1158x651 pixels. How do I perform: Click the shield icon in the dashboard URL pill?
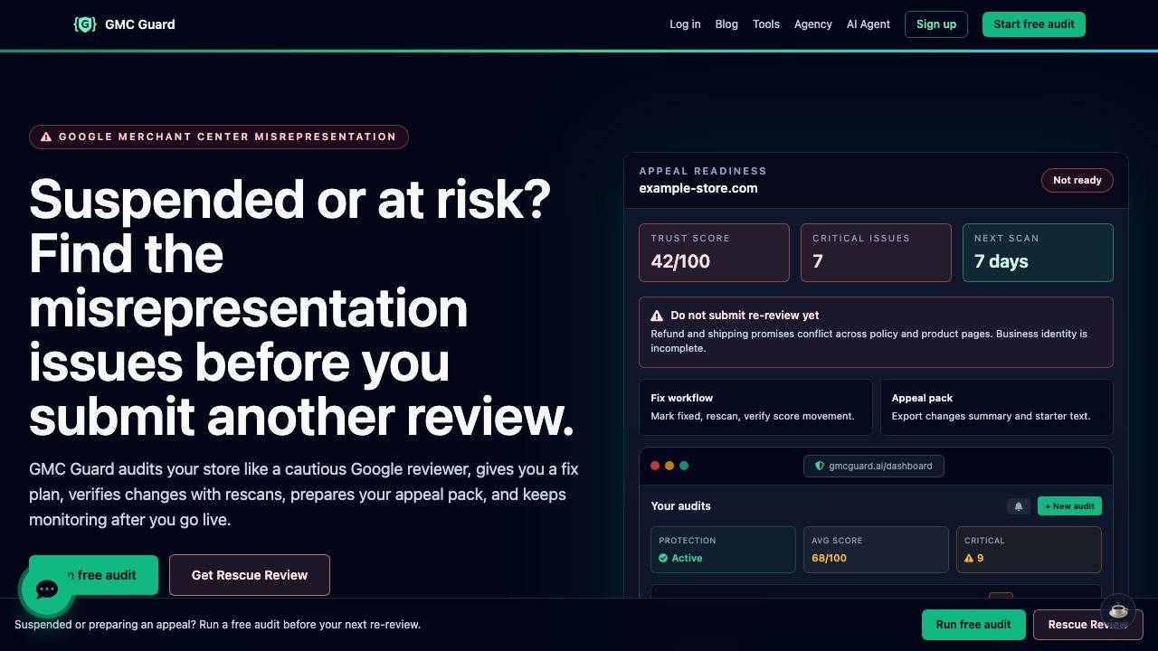820,466
